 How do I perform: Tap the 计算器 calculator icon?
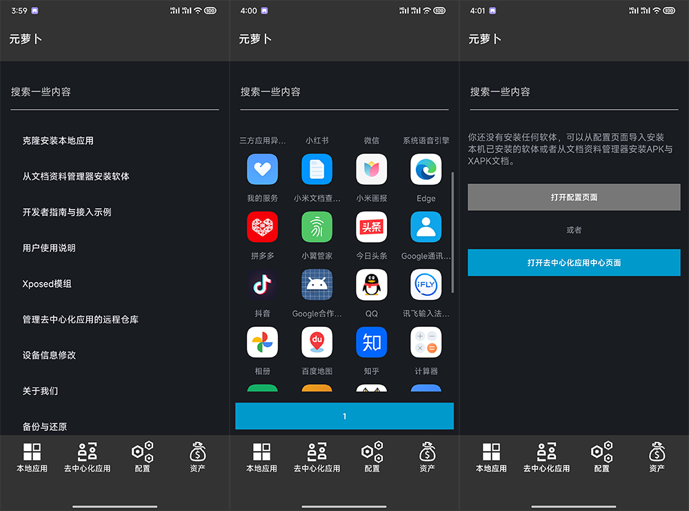point(426,342)
